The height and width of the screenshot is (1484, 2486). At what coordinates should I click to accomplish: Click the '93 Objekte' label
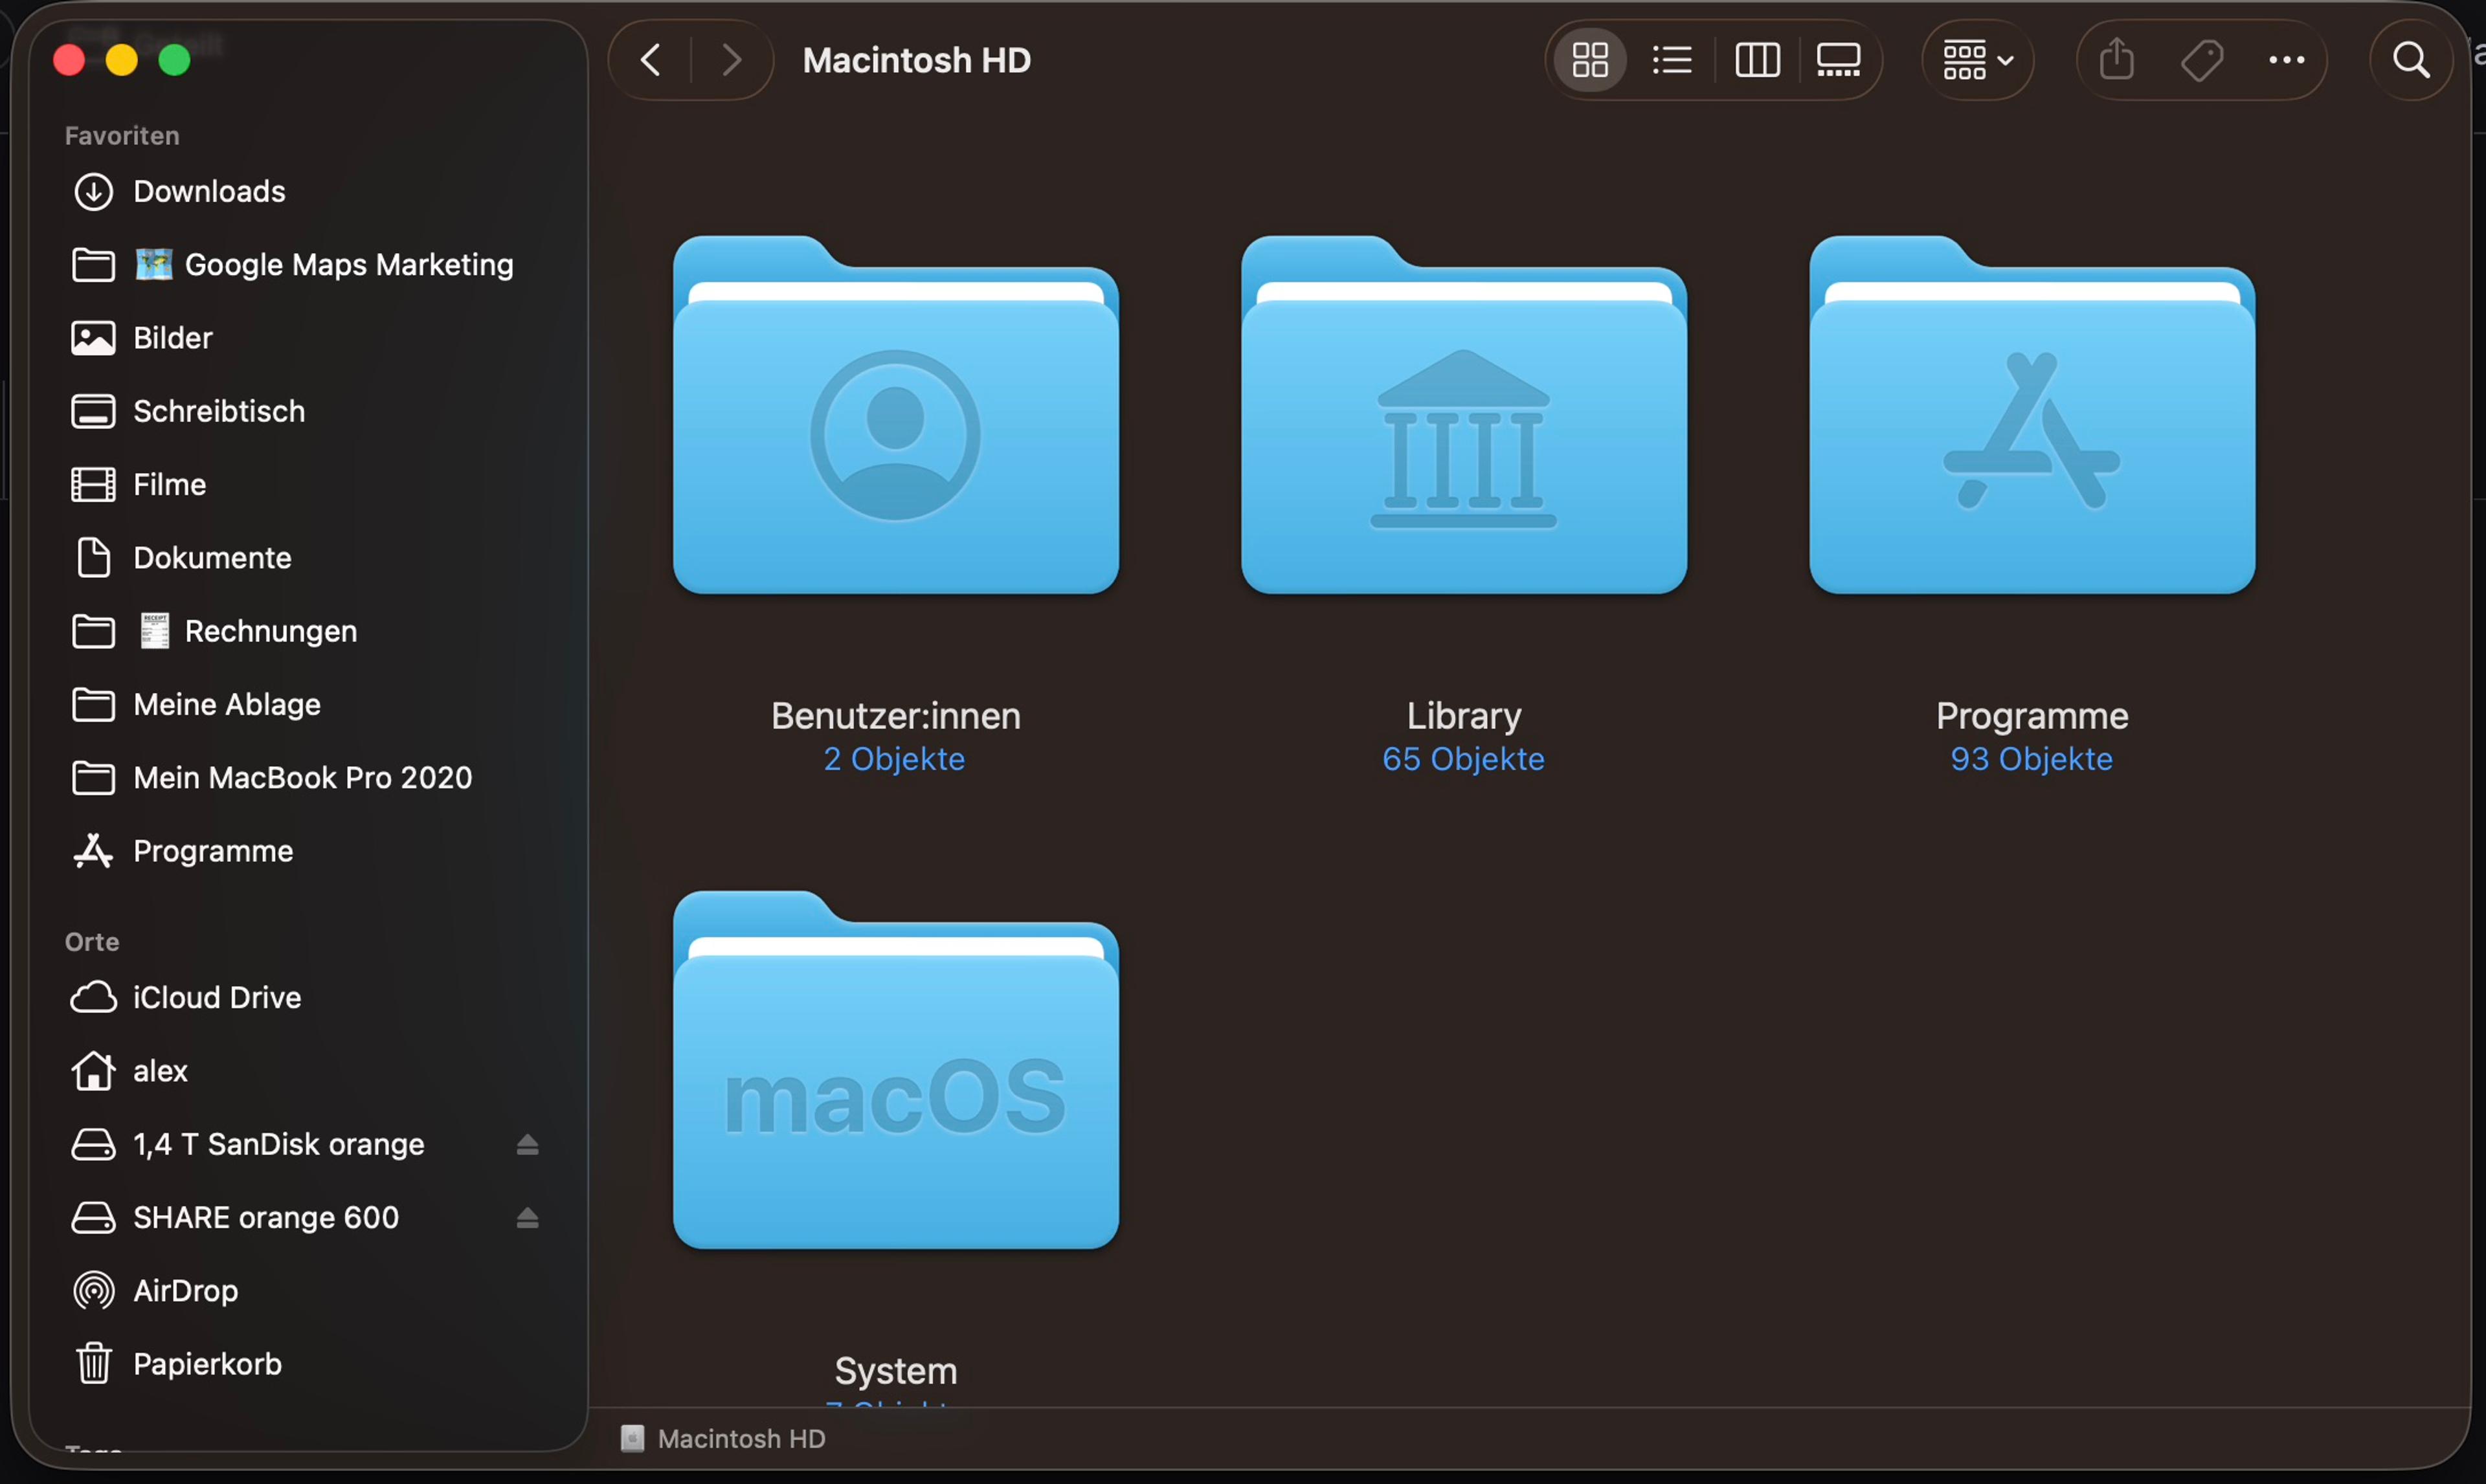(x=2032, y=759)
